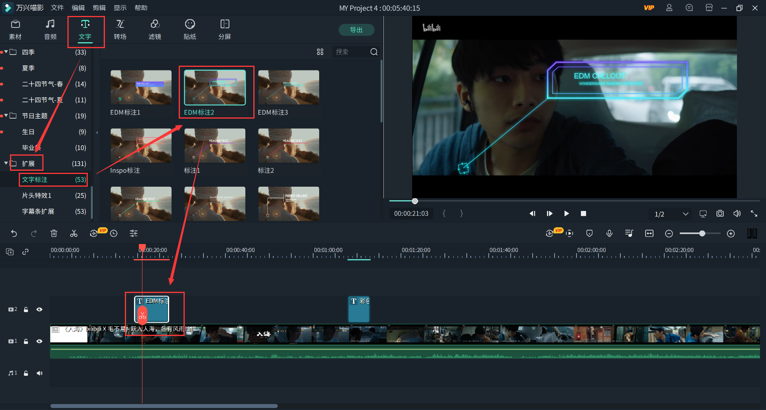Click the voiceover microphone icon
The width and height of the screenshot is (766, 410).
point(609,234)
